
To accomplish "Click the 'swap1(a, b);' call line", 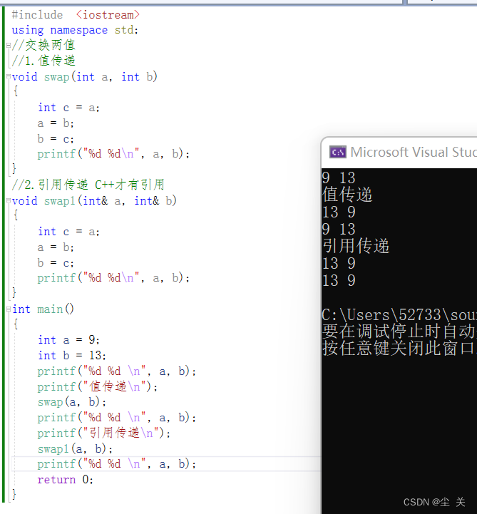I will pyautogui.click(x=75, y=448).
